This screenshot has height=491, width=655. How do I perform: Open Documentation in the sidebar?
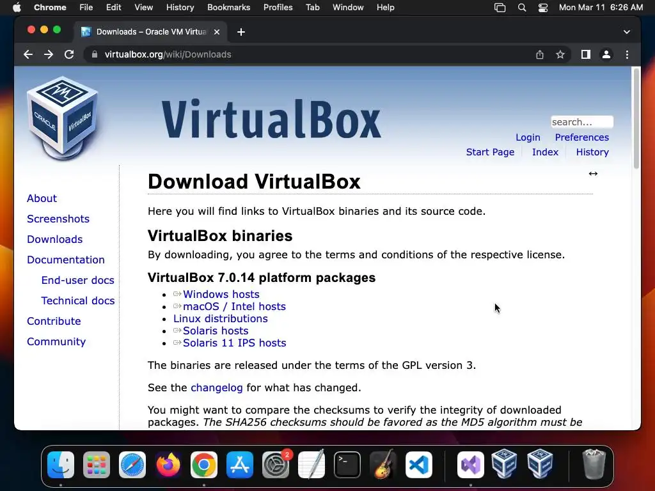[66, 260]
